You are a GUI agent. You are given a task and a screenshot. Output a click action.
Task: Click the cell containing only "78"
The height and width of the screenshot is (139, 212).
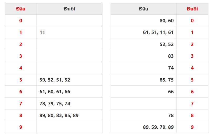tap(171, 115)
